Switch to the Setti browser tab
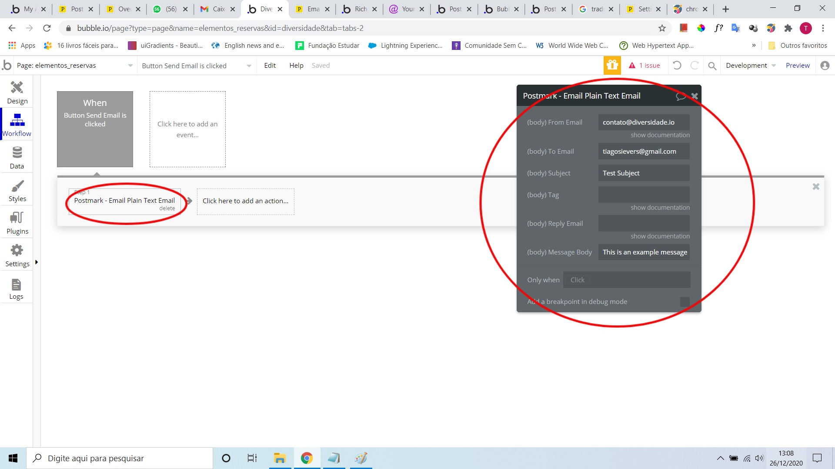This screenshot has height=469, width=835. pos(642,9)
